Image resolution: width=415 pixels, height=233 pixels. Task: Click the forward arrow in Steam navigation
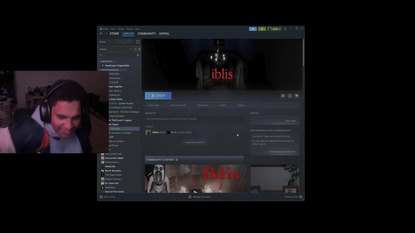pyautogui.click(x=106, y=34)
